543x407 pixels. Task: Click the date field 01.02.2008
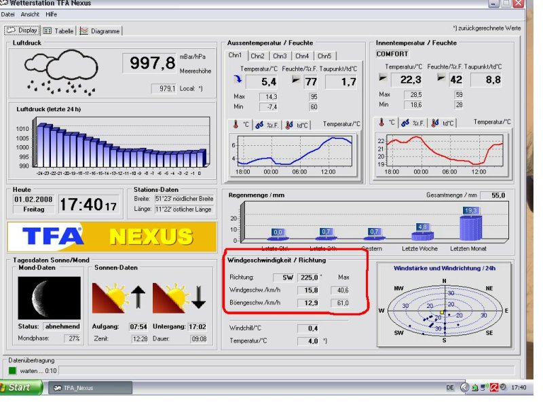(33, 199)
